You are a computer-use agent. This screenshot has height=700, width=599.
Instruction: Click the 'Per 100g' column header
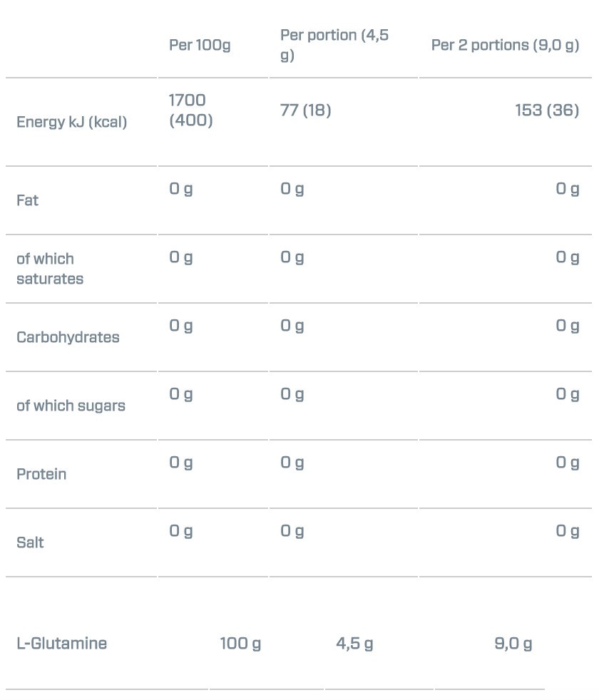coord(200,45)
